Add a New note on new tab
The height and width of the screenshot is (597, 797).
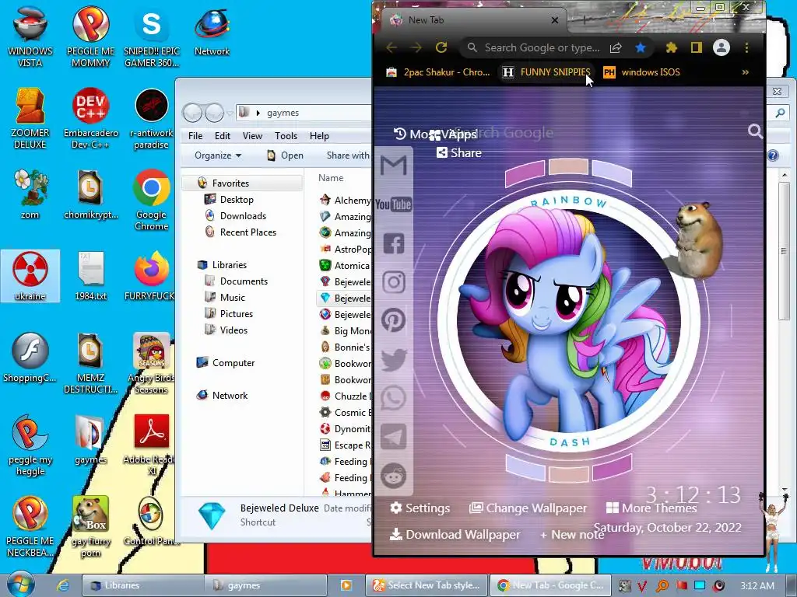coord(572,535)
